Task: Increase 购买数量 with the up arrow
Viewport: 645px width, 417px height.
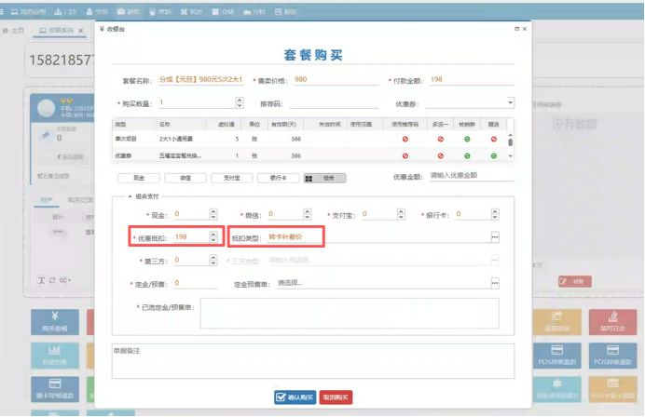Action: (240, 100)
